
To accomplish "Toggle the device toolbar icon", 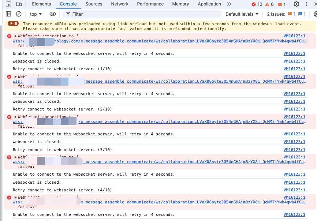I will point(19,4).
